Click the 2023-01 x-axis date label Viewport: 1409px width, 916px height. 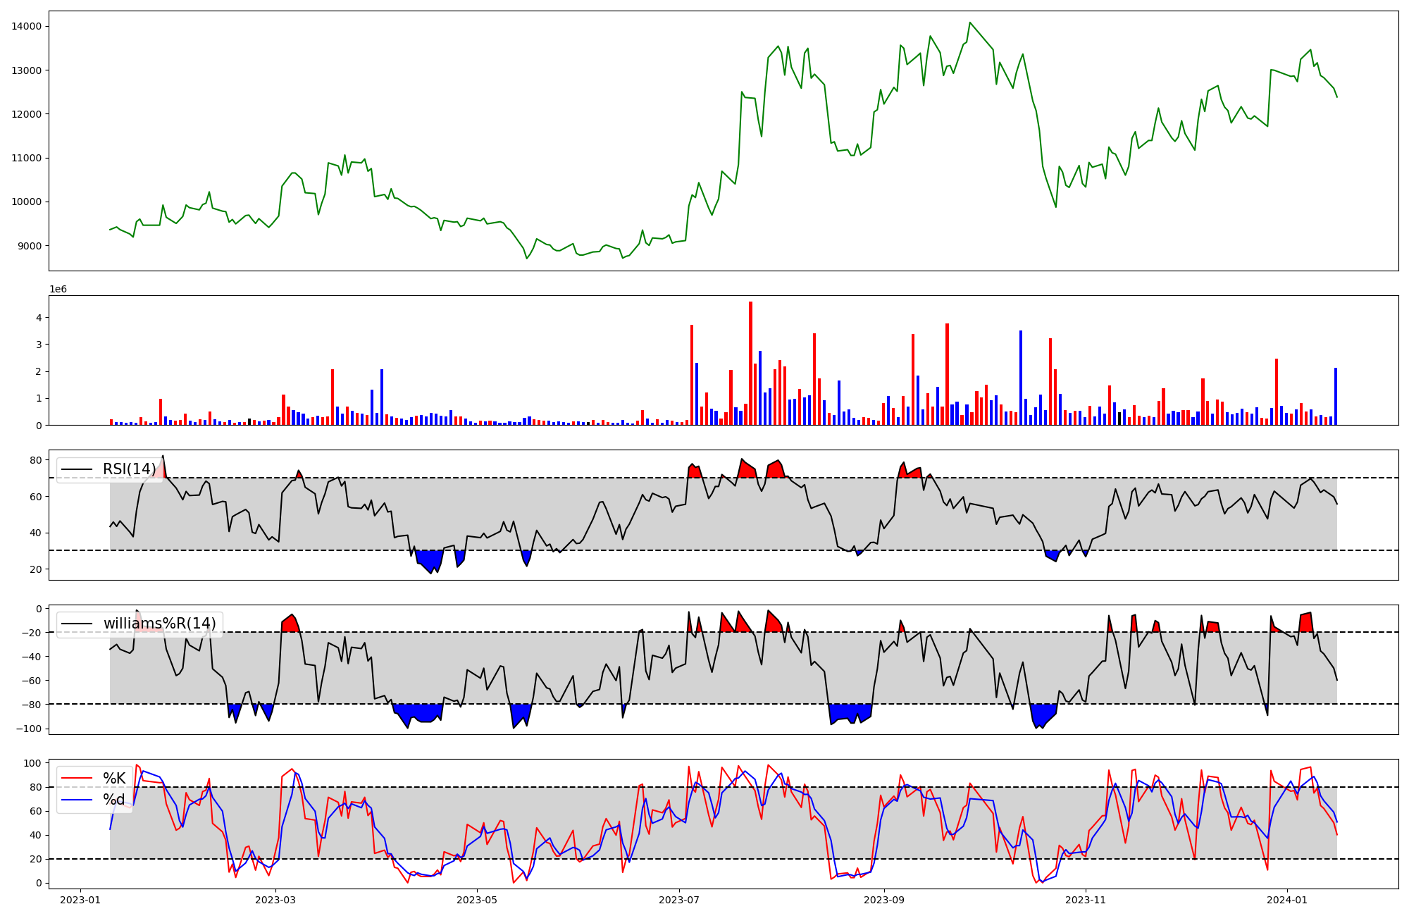click(80, 900)
